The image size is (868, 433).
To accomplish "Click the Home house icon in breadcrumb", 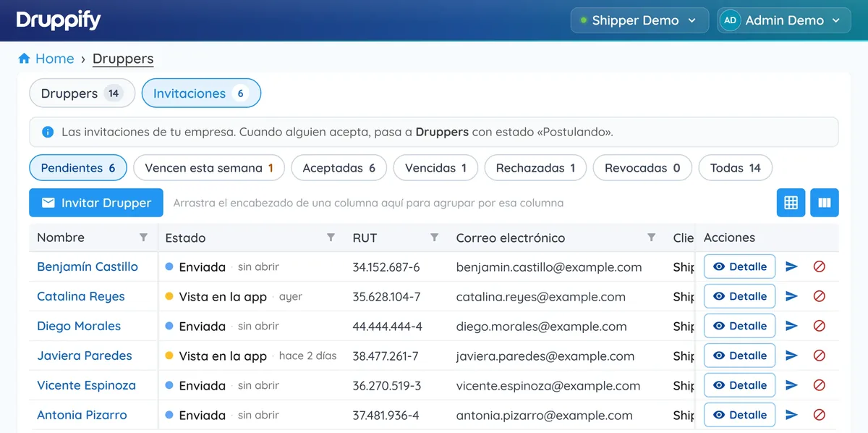I will 25,59.
